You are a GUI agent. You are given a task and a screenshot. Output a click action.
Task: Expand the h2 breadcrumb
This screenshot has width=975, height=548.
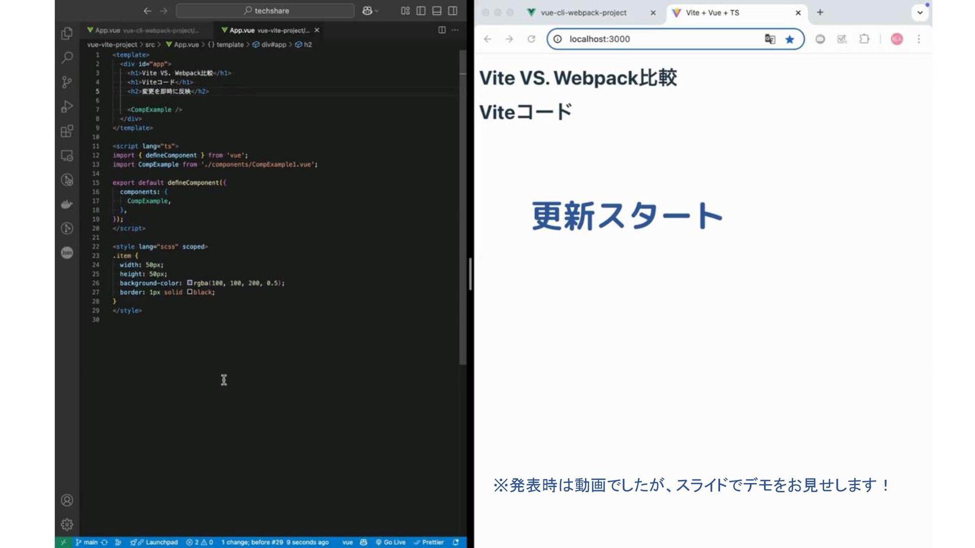tap(304, 45)
